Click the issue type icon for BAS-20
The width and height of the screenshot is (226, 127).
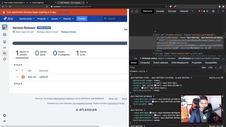23,77
